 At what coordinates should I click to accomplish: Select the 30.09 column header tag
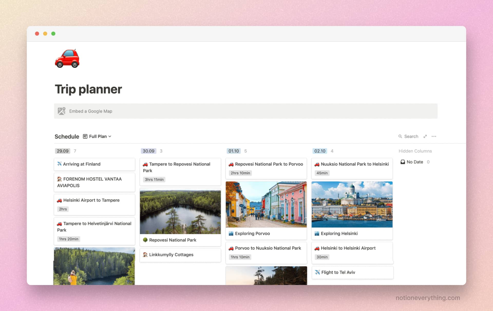tap(148, 151)
